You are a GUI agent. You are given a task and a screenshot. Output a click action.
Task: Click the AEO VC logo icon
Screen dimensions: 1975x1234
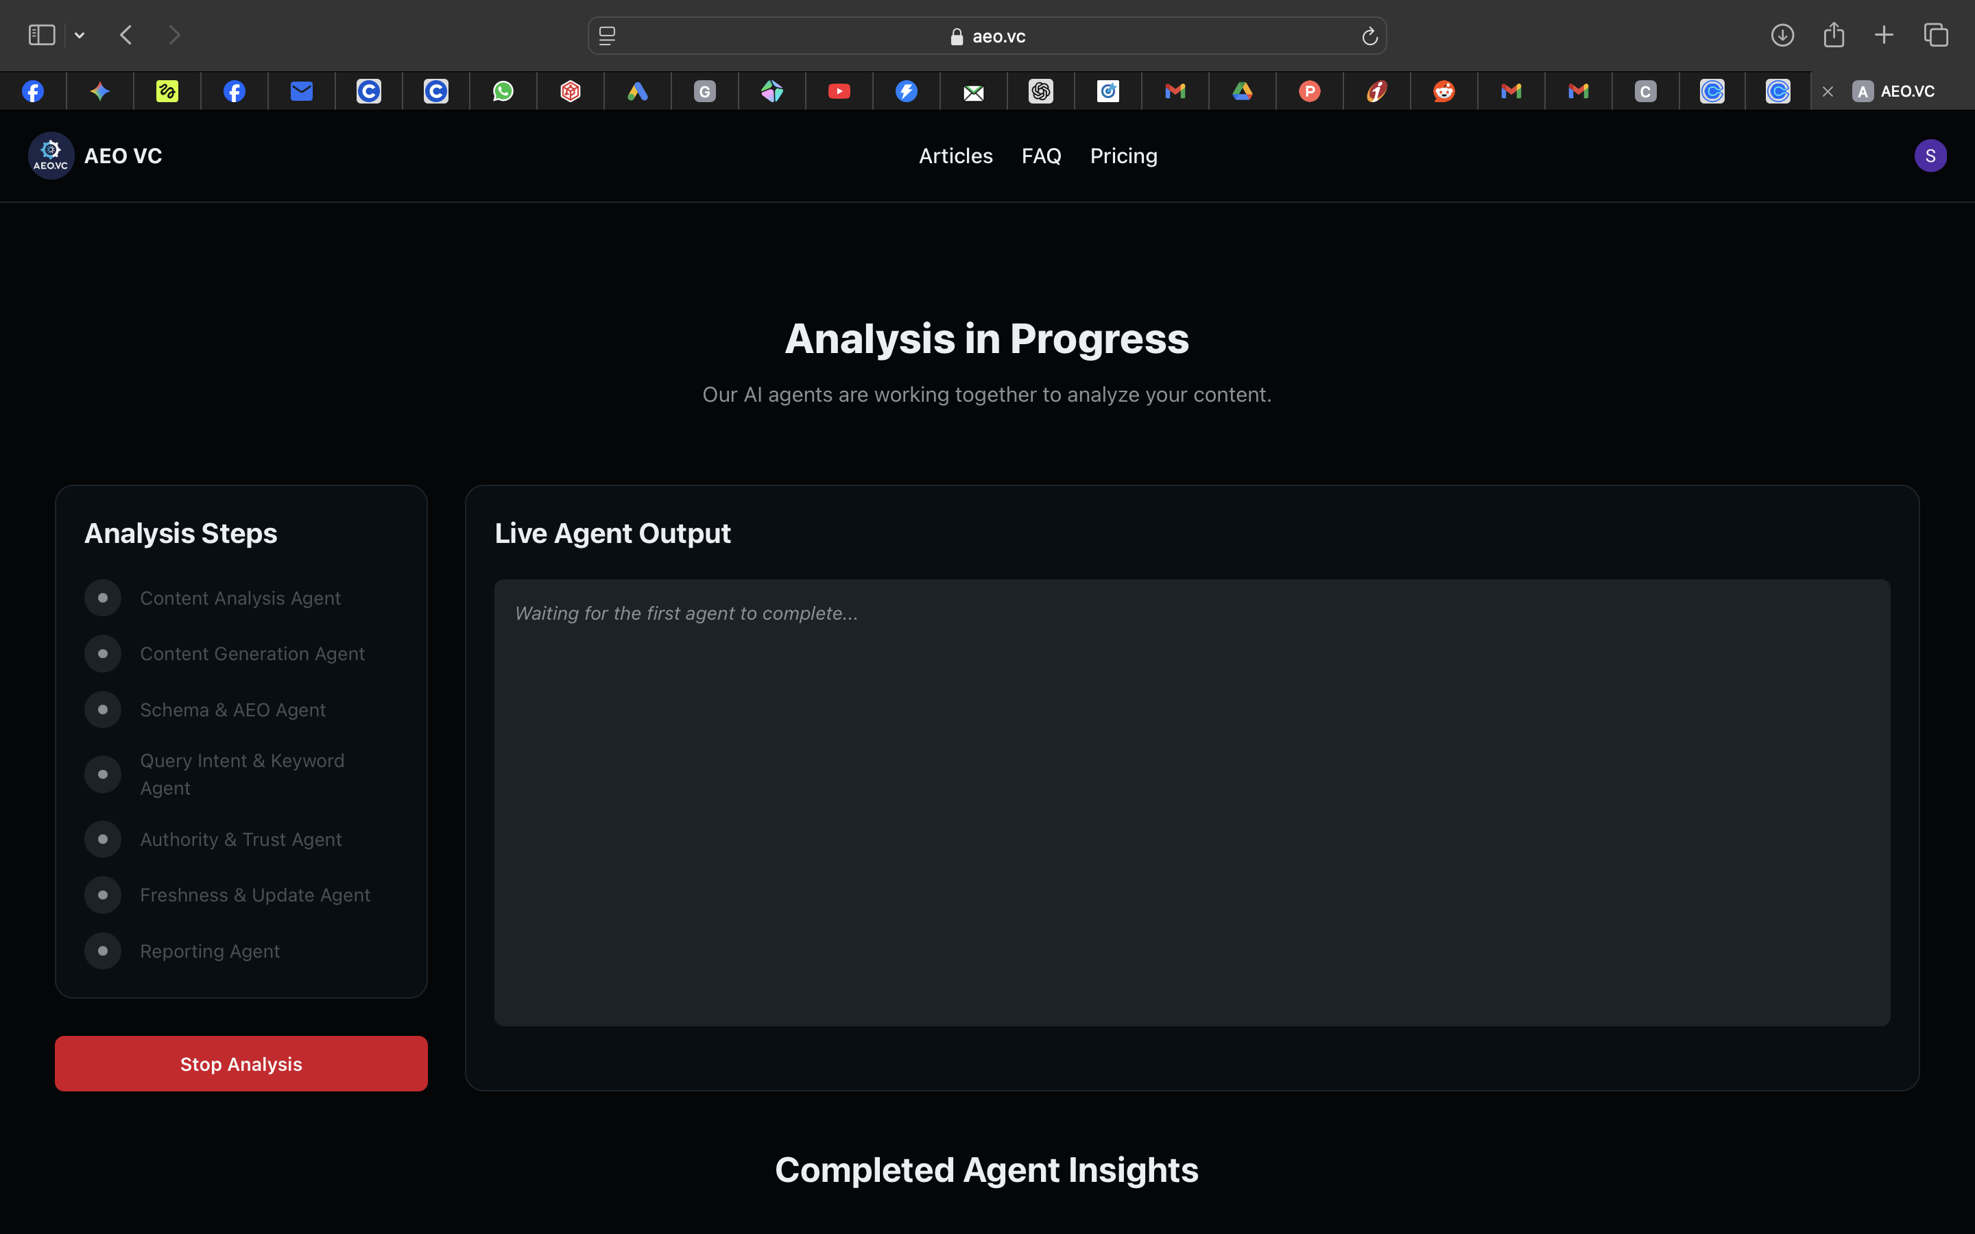point(51,156)
